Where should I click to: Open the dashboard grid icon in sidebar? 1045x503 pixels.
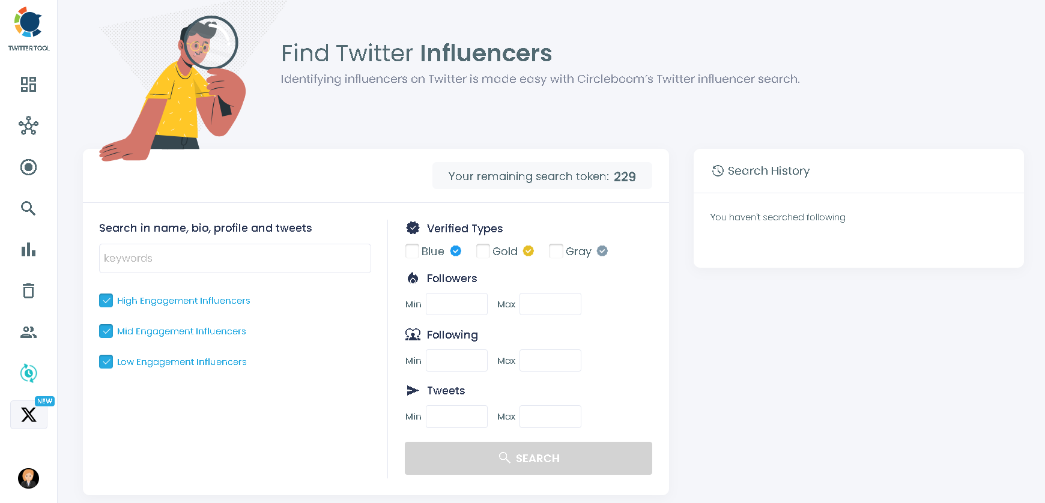[x=28, y=85]
